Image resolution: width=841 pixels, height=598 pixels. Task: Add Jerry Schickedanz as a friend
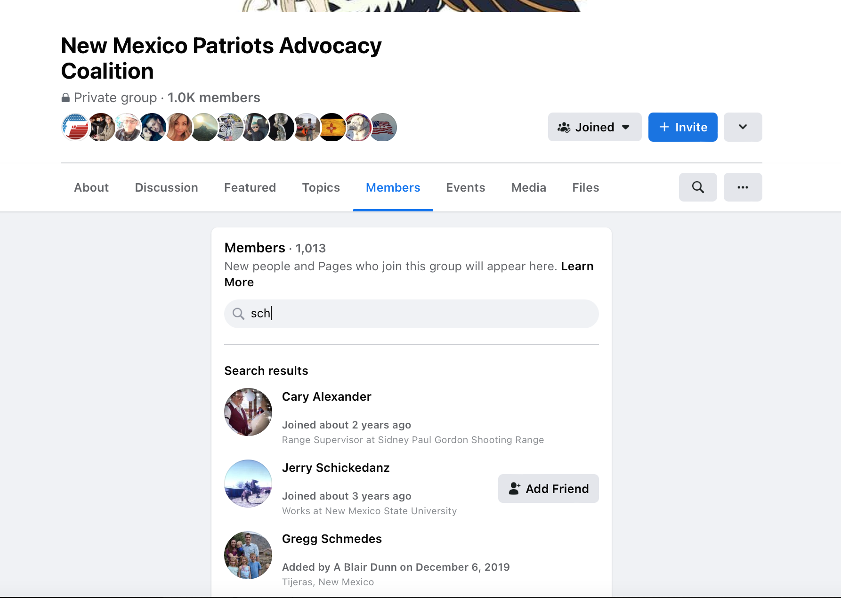(549, 489)
